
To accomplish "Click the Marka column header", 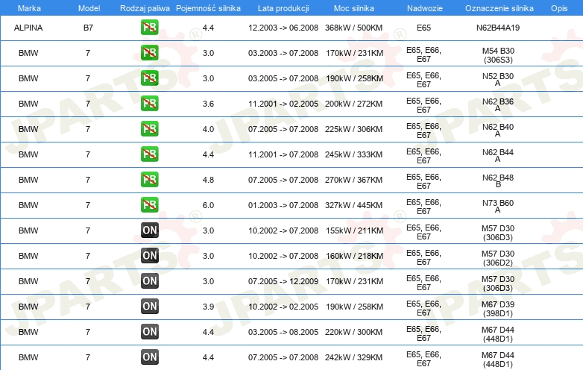I will coord(29,8).
